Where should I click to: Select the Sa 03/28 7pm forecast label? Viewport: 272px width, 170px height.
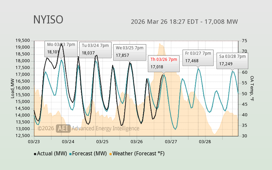[x=232, y=56]
